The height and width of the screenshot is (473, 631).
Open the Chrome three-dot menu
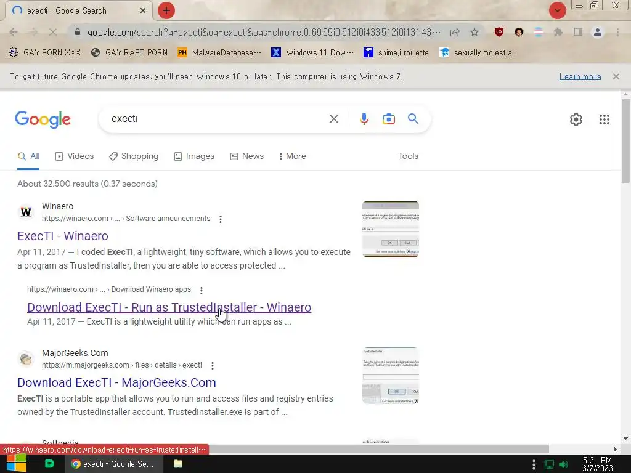click(x=617, y=32)
